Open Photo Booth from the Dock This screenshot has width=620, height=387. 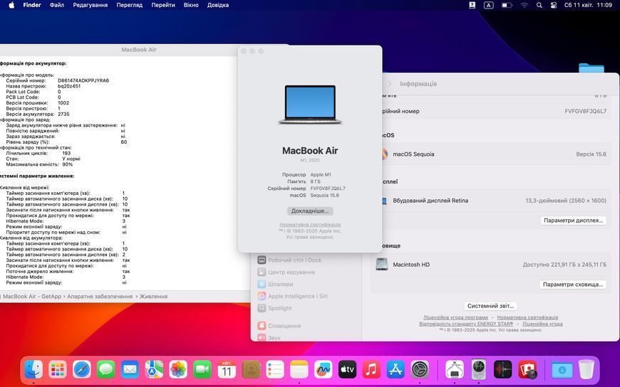[527, 370]
